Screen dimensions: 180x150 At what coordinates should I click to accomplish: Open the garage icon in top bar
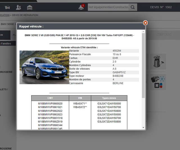[x=30, y=8]
